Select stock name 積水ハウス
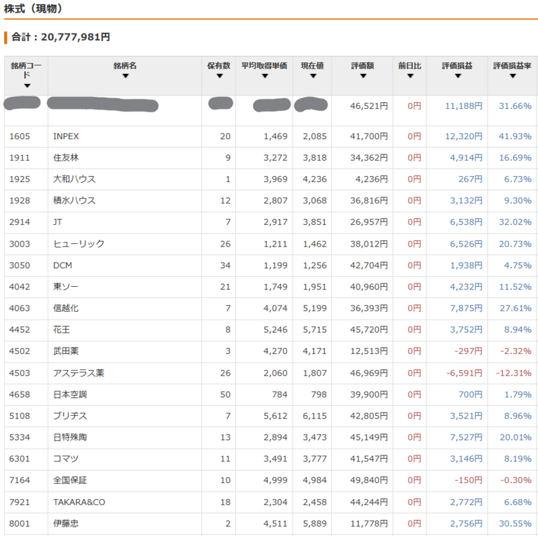Screen dimensions: 538x536 tap(74, 200)
